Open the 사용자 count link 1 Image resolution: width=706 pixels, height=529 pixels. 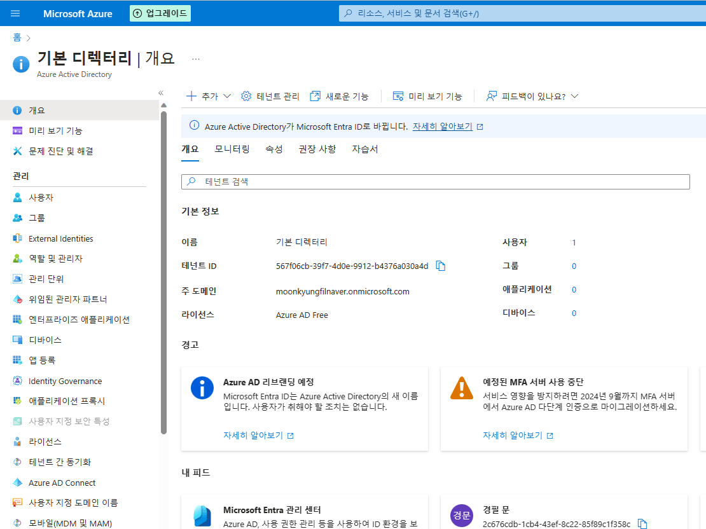pyautogui.click(x=574, y=243)
